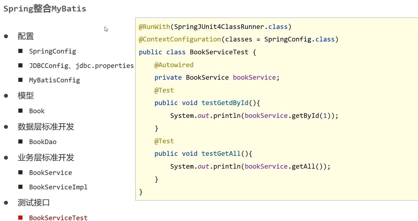418x221 pixels.
Task: Select the 配置 bullet heading
Action: click(x=26, y=36)
